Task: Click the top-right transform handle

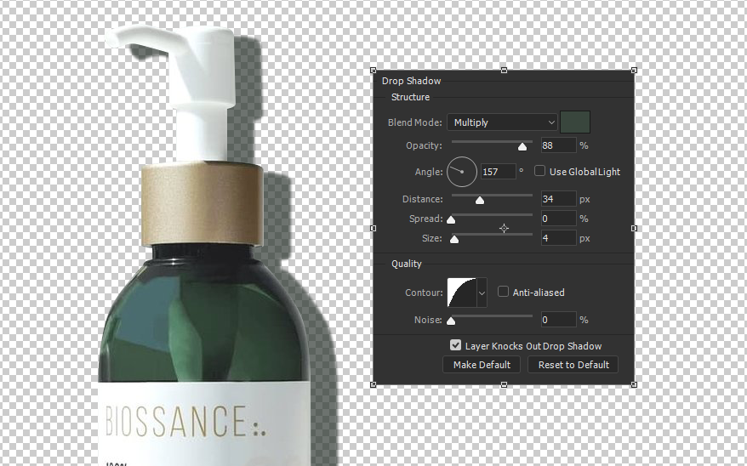Action: click(x=634, y=71)
